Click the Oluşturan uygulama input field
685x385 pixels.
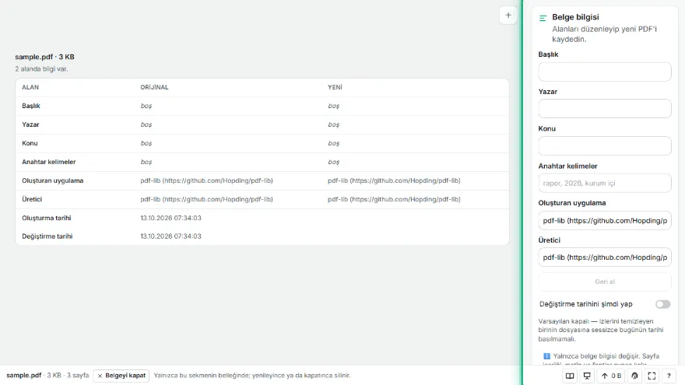605,220
